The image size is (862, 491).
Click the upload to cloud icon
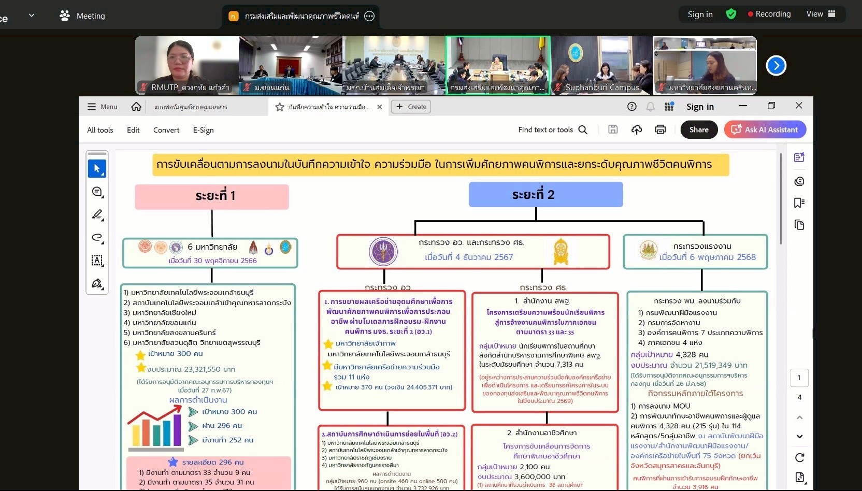(x=636, y=129)
